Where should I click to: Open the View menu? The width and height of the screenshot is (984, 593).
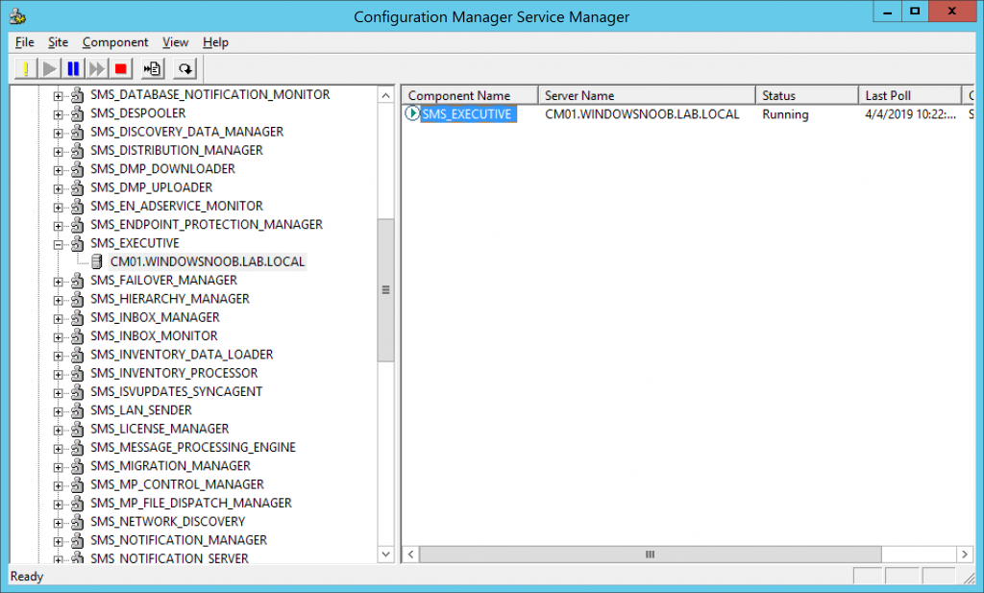point(175,42)
